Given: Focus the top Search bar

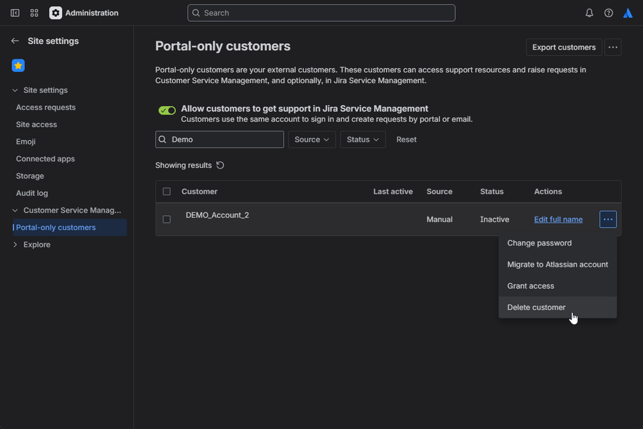Looking at the screenshot, I should coord(321,13).
